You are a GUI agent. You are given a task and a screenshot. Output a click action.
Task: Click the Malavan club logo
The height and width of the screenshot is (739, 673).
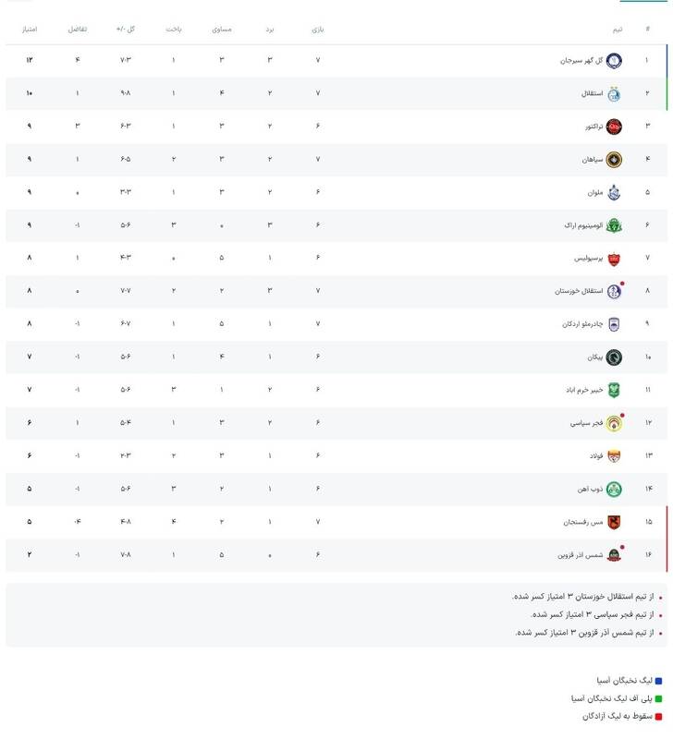tap(615, 193)
